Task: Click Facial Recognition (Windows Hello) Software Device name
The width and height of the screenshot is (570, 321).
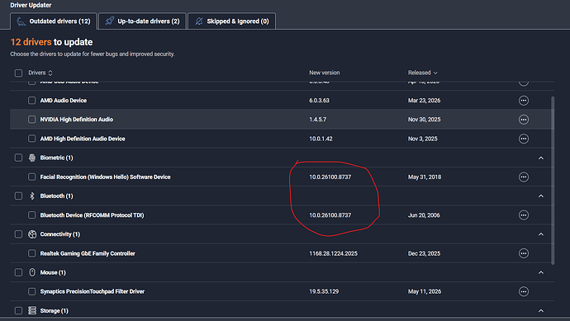Action: pos(105,177)
